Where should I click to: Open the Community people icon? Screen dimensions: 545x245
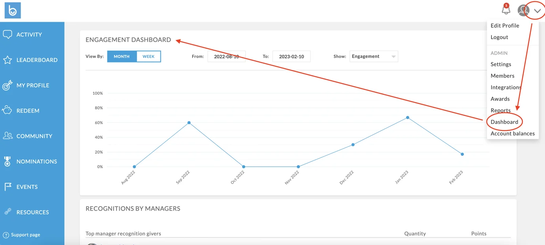click(x=8, y=136)
